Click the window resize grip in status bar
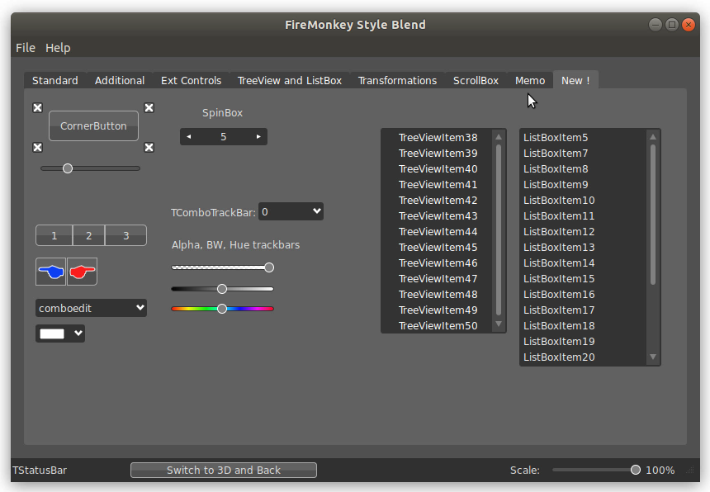The image size is (710, 492). coord(690,471)
